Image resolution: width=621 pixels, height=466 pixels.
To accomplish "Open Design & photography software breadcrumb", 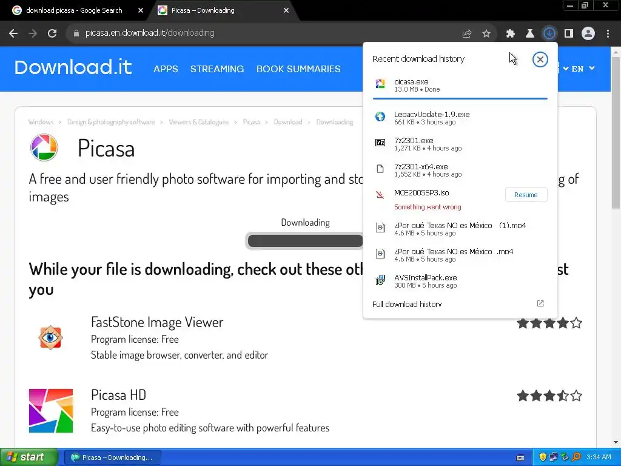I will point(111,122).
